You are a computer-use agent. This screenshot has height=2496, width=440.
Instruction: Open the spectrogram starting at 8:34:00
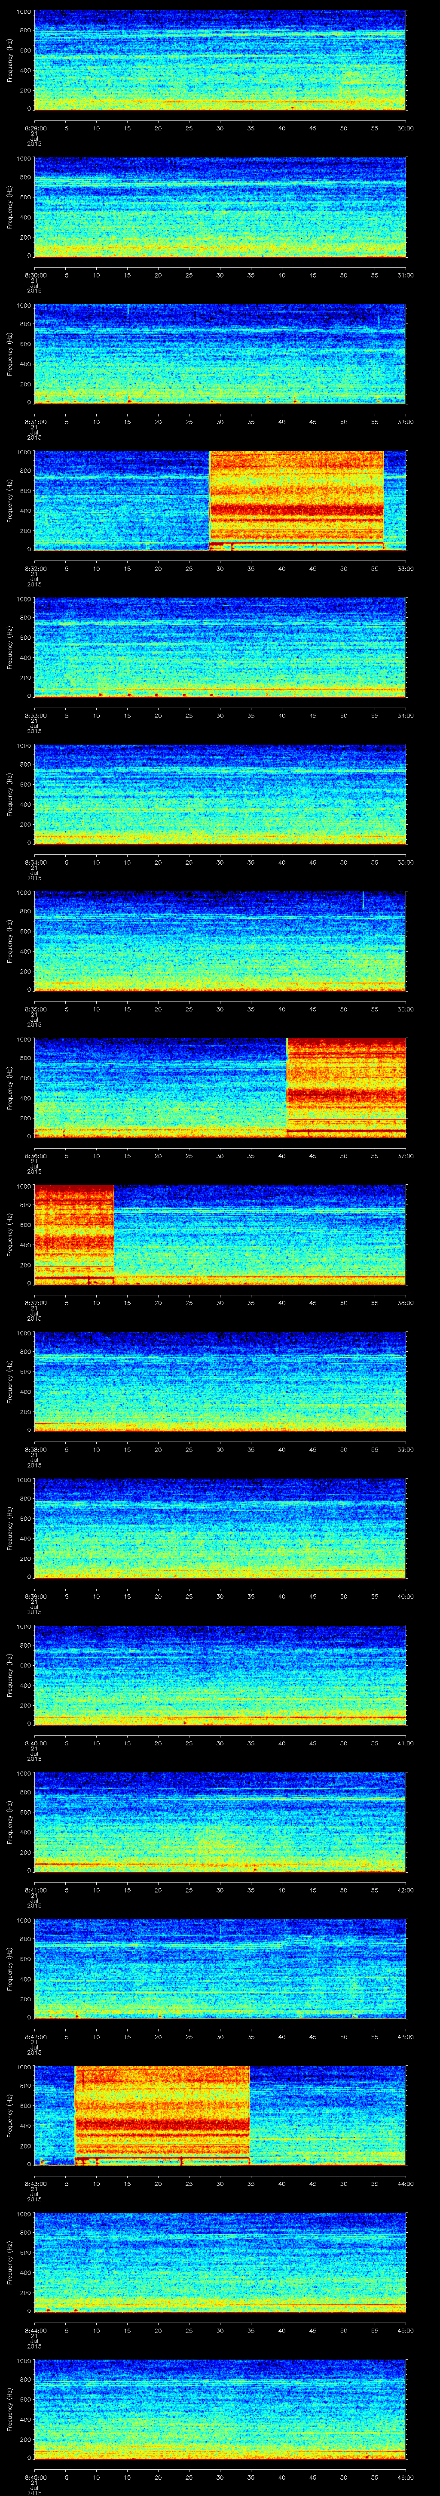click(x=220, y=794)
